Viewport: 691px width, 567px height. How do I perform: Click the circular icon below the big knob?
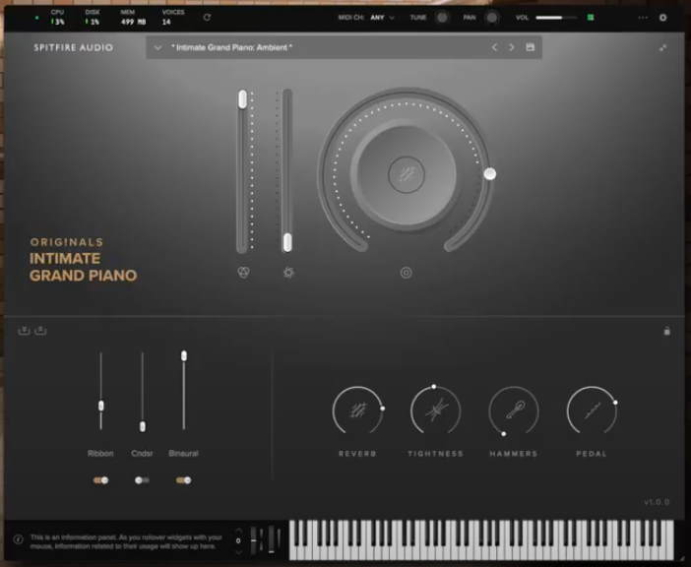coord(406,273)
